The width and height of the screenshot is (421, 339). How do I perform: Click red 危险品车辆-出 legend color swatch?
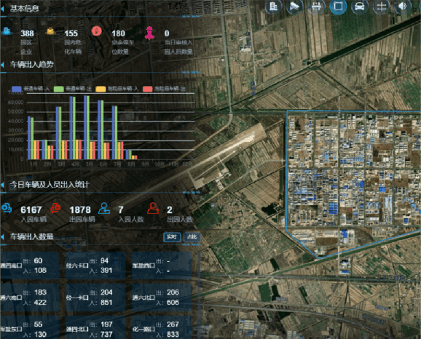[148, 89]
